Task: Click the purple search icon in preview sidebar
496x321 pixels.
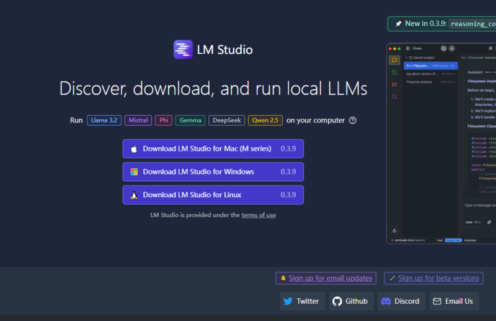Action: [x=394, y=96]
